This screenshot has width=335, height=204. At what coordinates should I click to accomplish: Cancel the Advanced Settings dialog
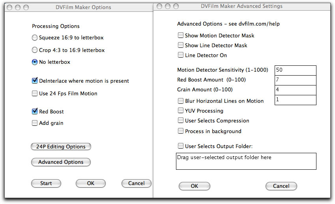tap(281, 186)
